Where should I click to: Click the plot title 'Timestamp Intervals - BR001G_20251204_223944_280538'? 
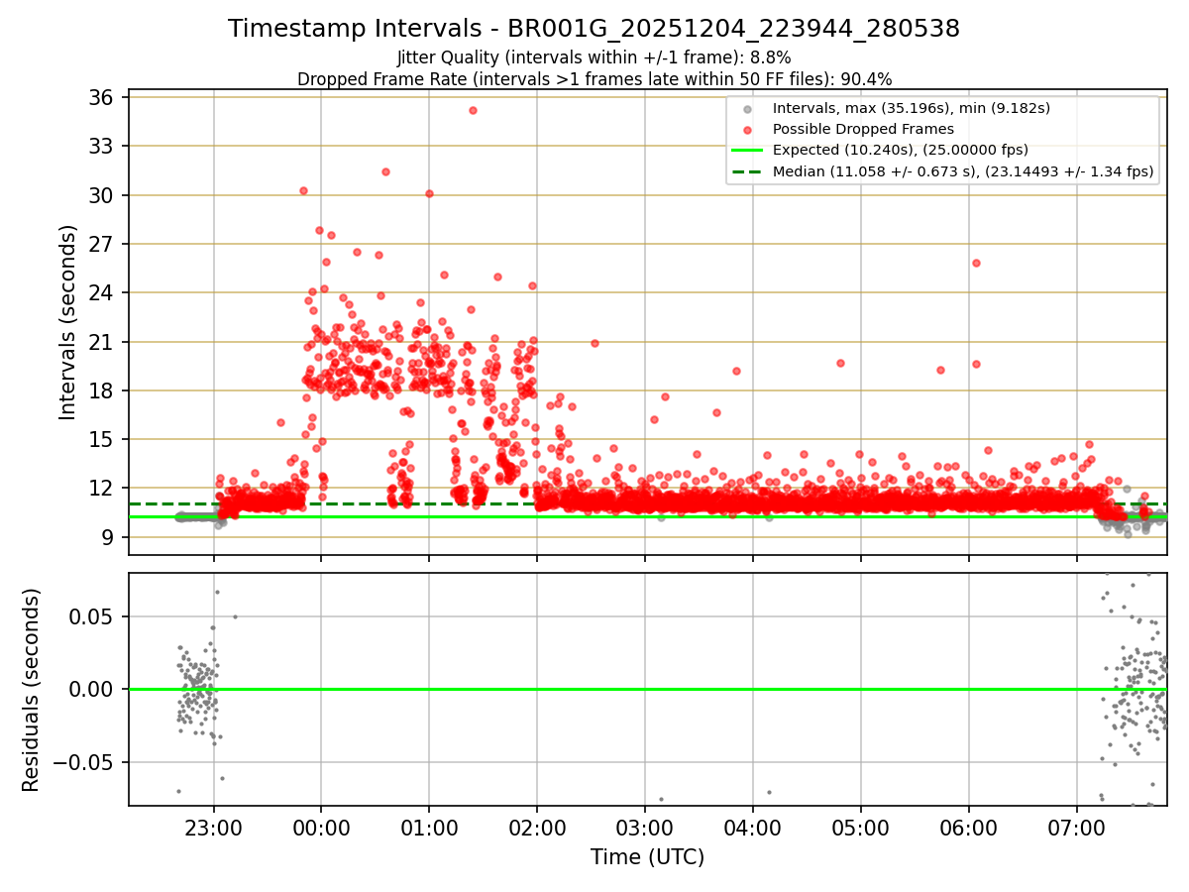pos(594,29)
